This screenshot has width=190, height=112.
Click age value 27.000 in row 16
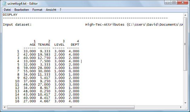(x=30, y=101)
